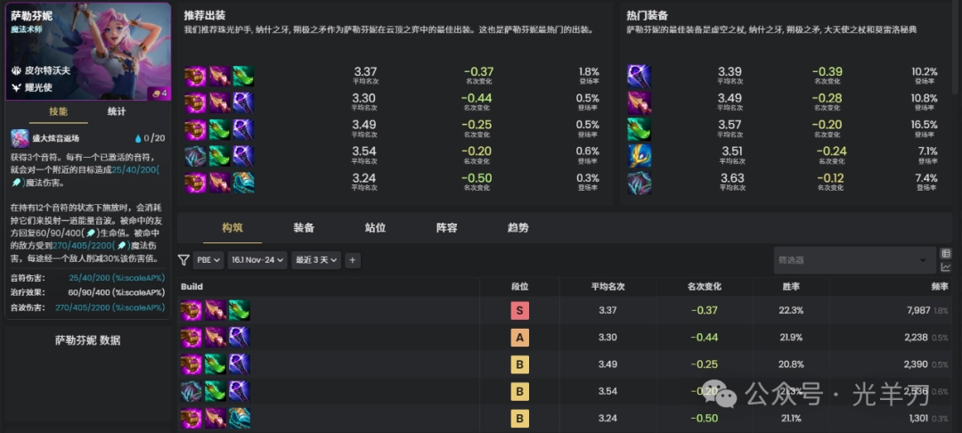Click the S tier badge

click(x=519, y=311)
